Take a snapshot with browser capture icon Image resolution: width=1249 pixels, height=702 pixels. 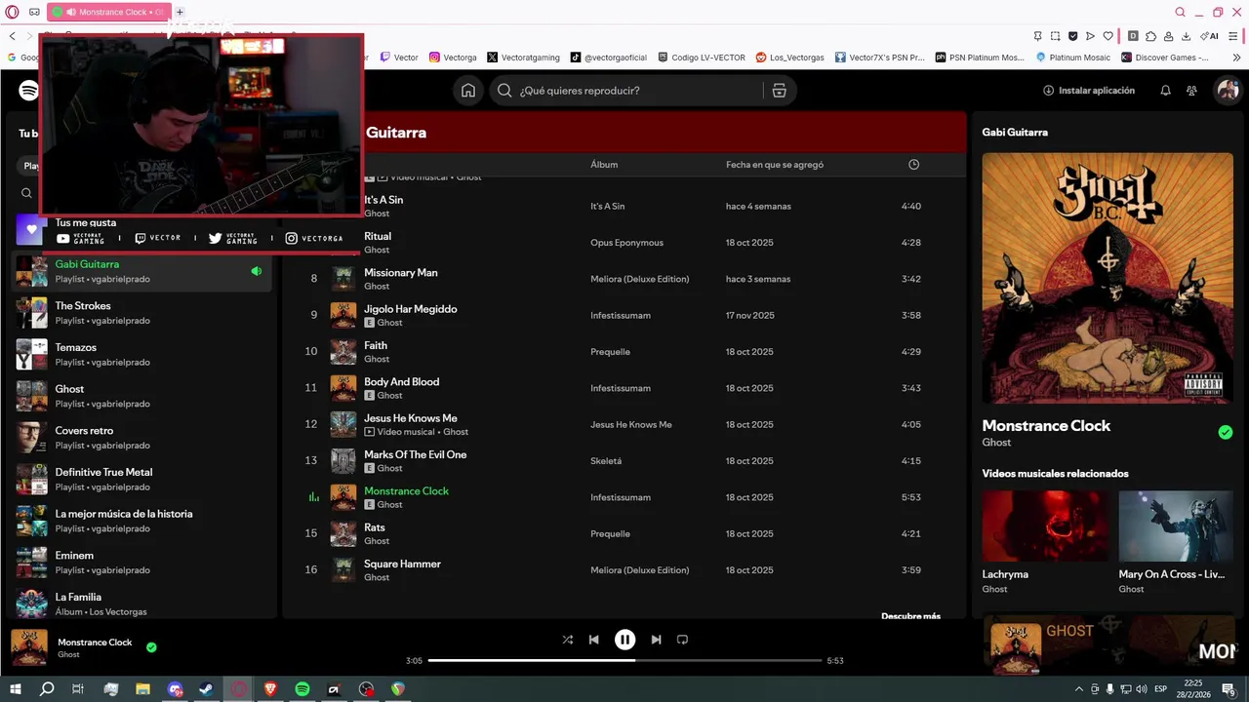pos(1056,36)
